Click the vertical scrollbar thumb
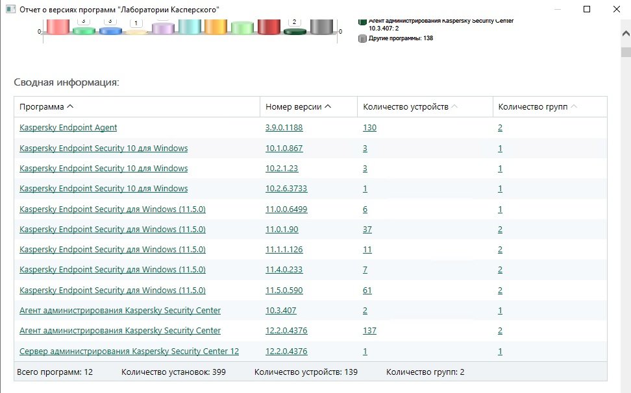This screenshot has width=631, height=393. point(626,53)
